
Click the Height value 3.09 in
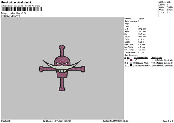[x=170, y=7]
